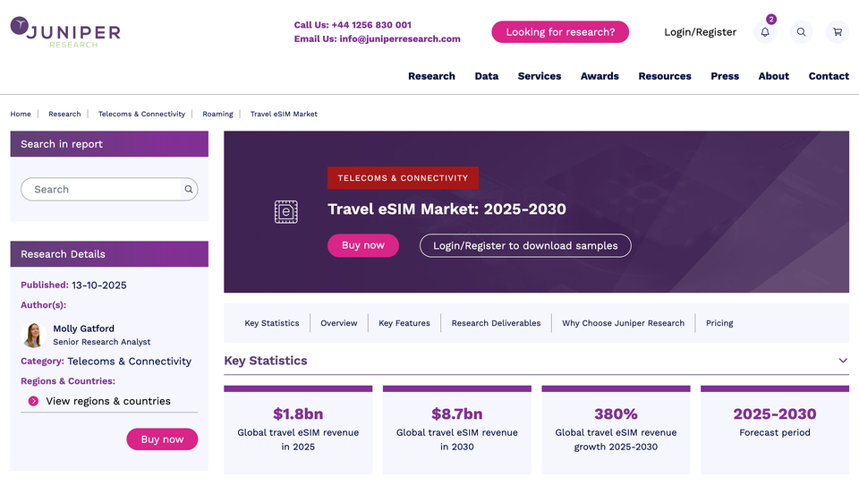
Task: Open the Contact page
Action: (x=829, y=76)
